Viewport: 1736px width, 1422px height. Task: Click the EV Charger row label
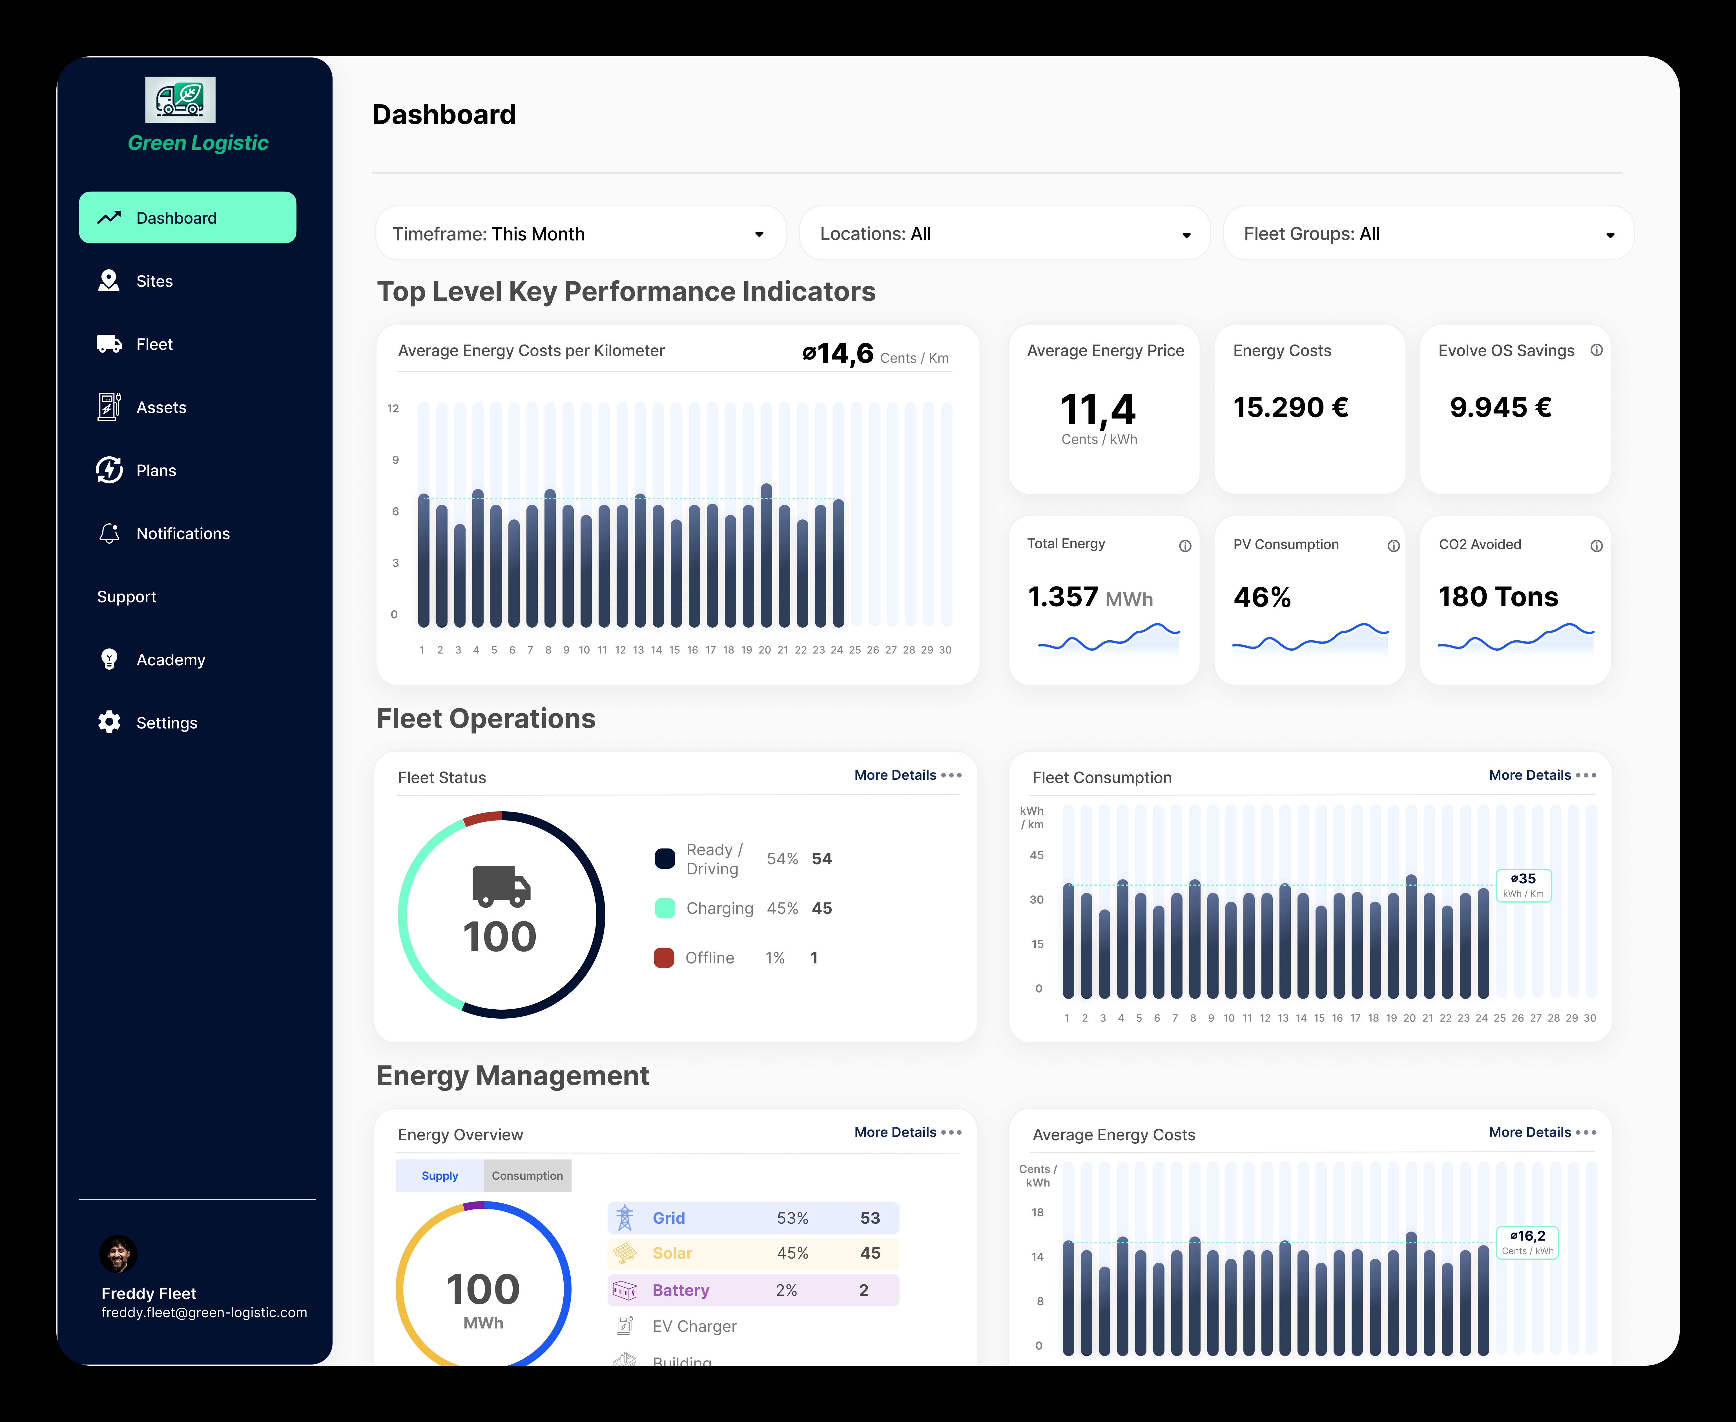695,1326
